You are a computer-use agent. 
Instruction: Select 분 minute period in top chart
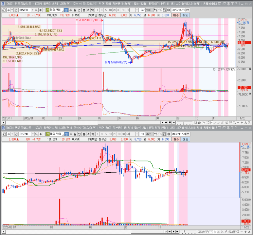click(x=84, y=10)
